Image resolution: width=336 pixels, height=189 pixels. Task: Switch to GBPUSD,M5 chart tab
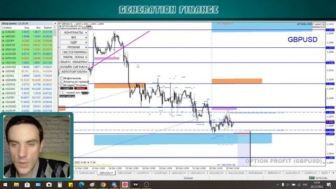tap(125, 173)
